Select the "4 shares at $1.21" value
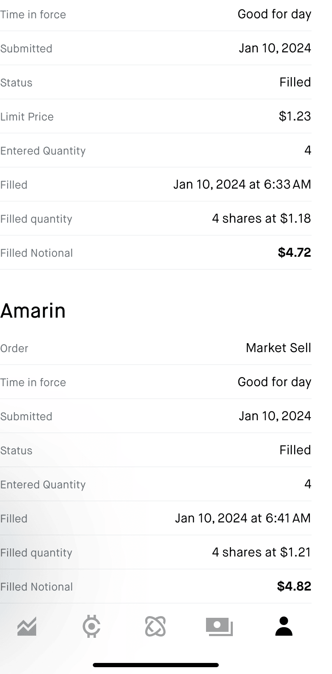Screen dimensions: 332x674 click(261, 552)
